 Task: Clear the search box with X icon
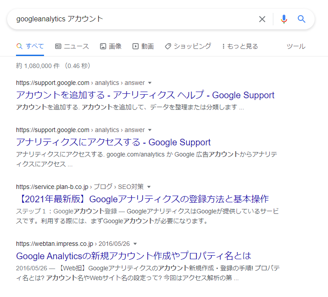(x=262, y=19)
